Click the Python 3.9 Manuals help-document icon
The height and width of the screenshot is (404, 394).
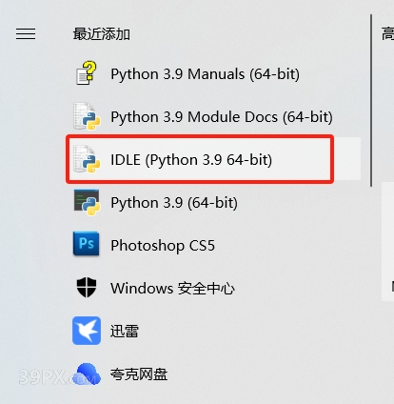87,73
